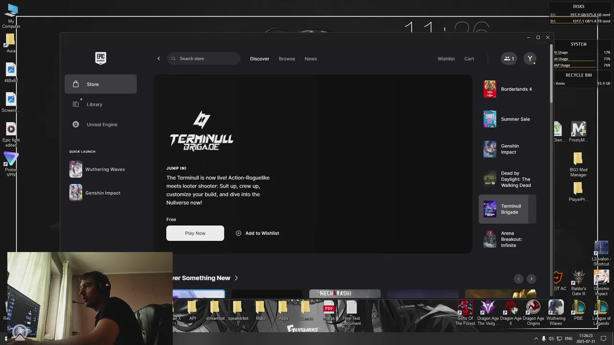Select Terminull Brigade in the featured list
Screen dimensions: 614x345
(x=508, y=209)
